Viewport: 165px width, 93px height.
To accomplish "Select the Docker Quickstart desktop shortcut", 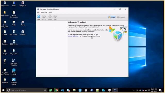I will 14,72.
